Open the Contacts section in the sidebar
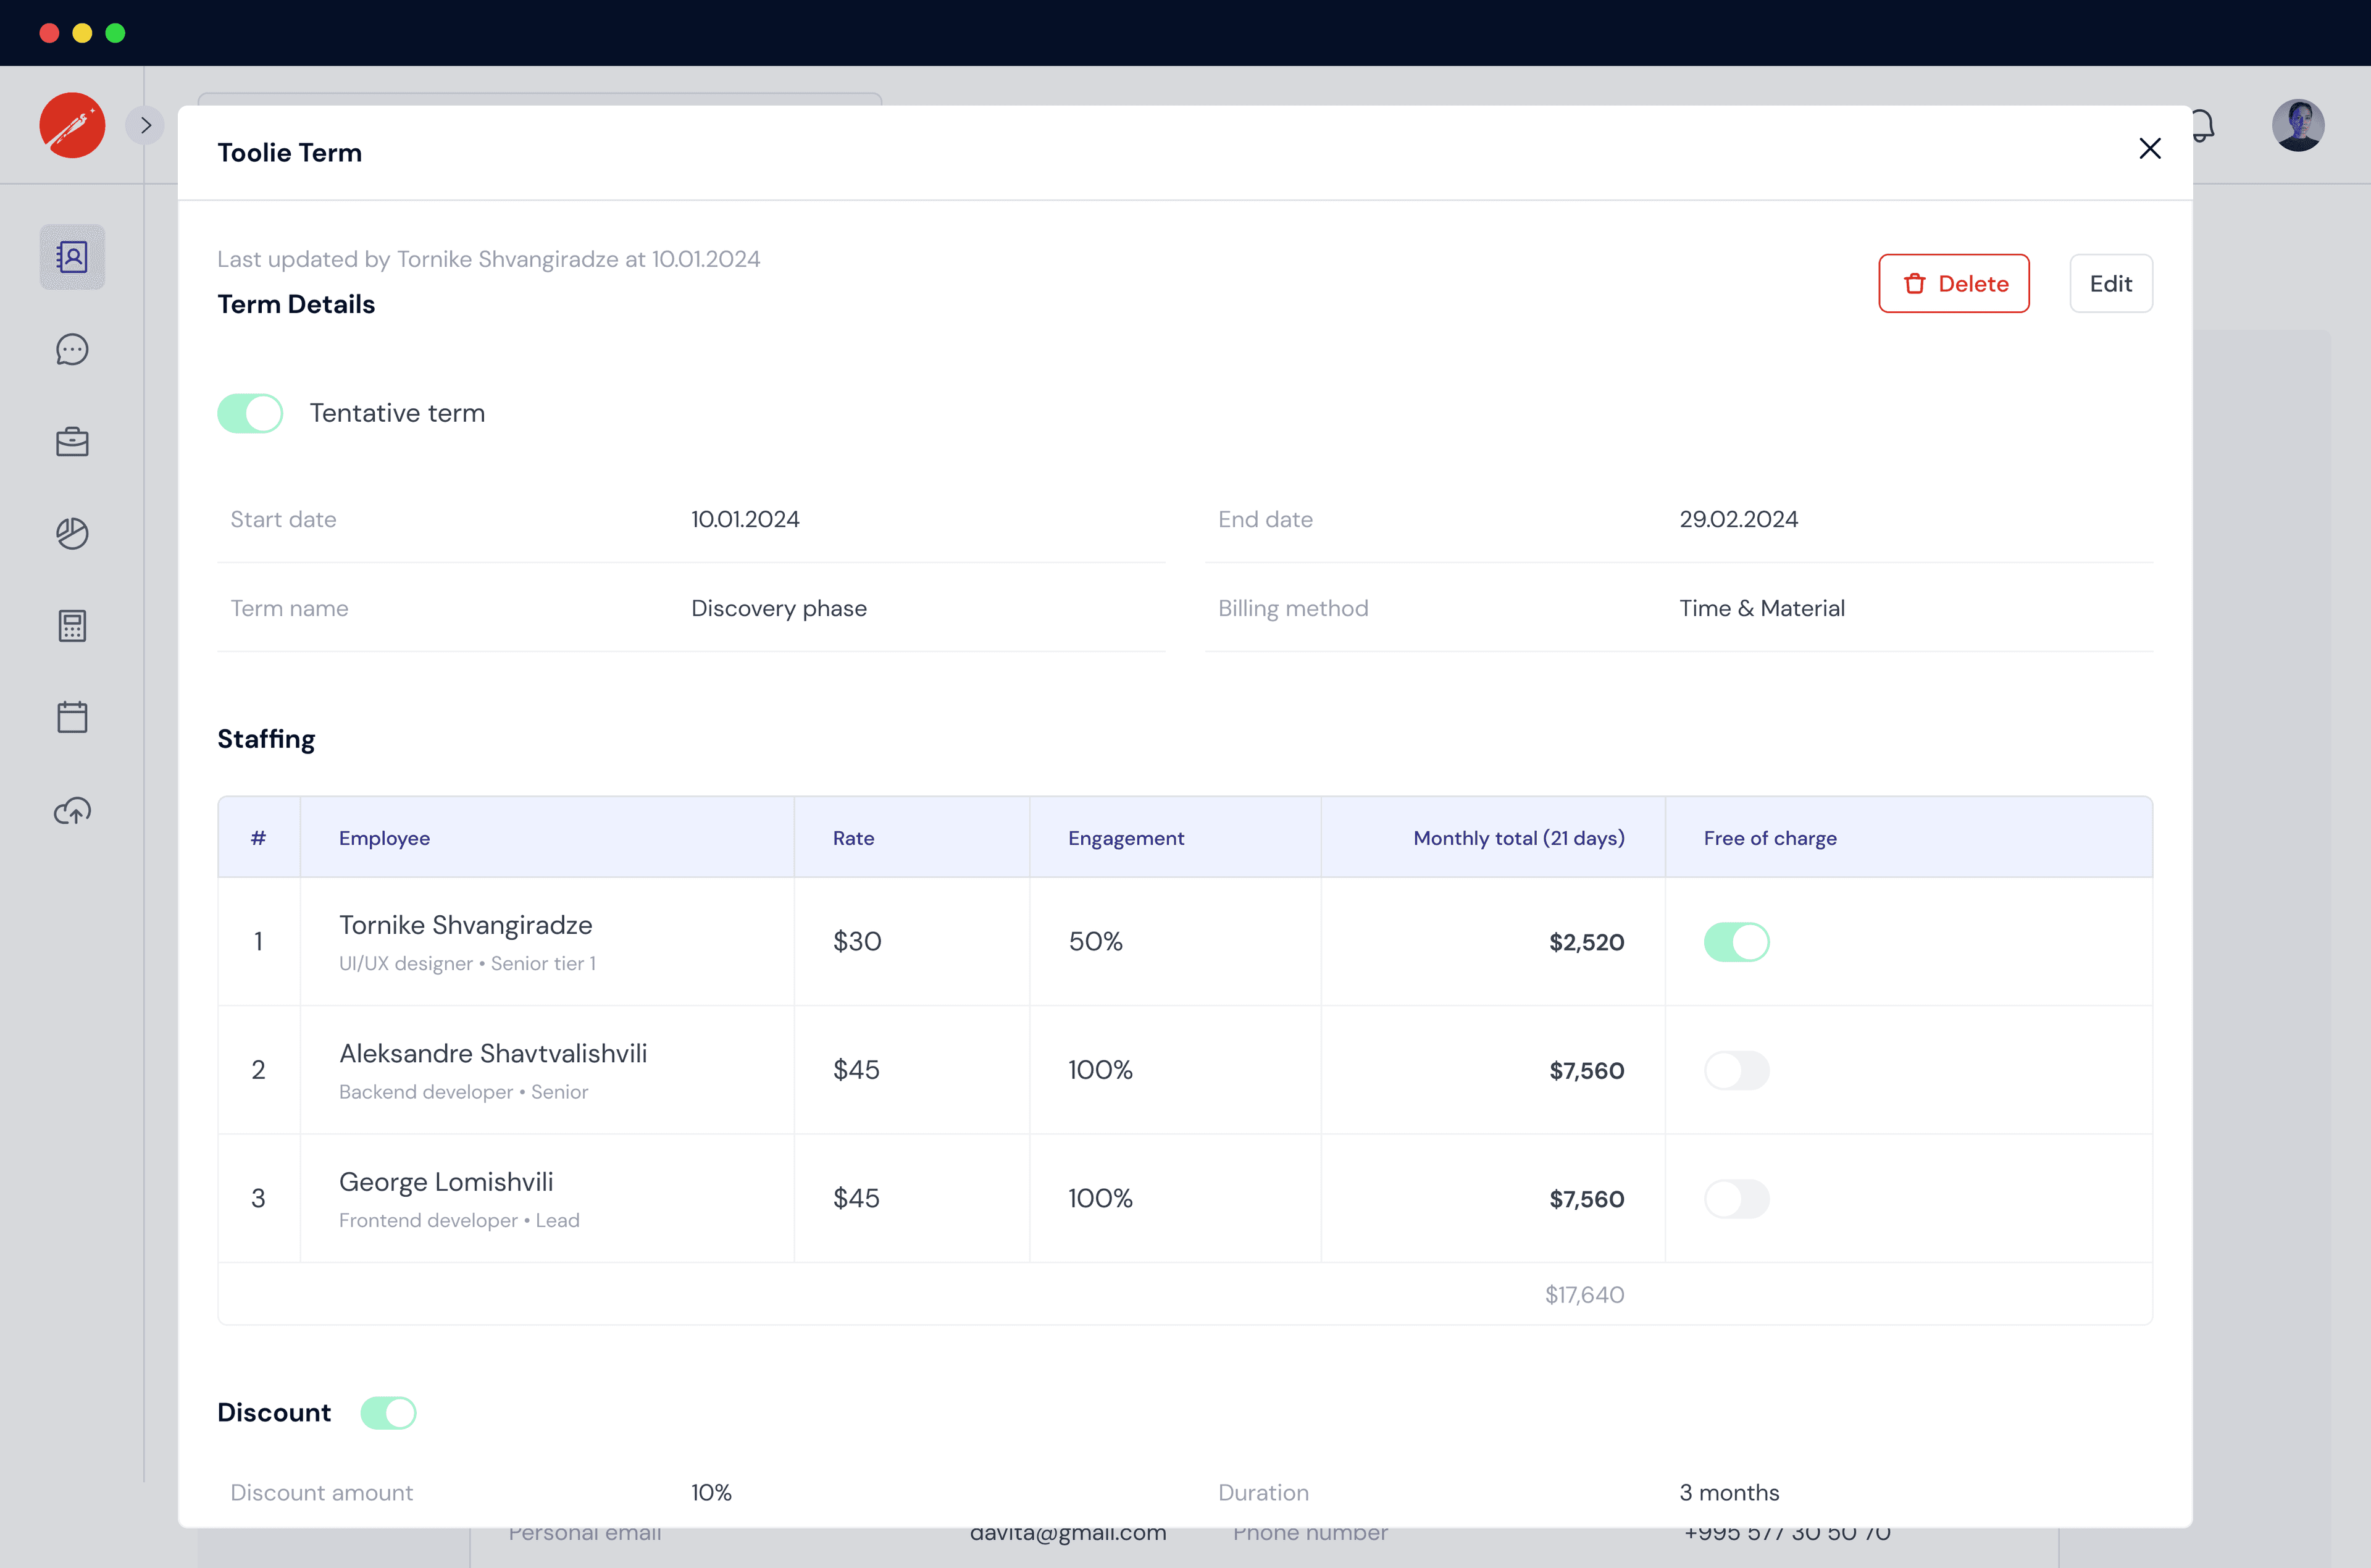2371x1568 pixels. (x=71, y=257)
